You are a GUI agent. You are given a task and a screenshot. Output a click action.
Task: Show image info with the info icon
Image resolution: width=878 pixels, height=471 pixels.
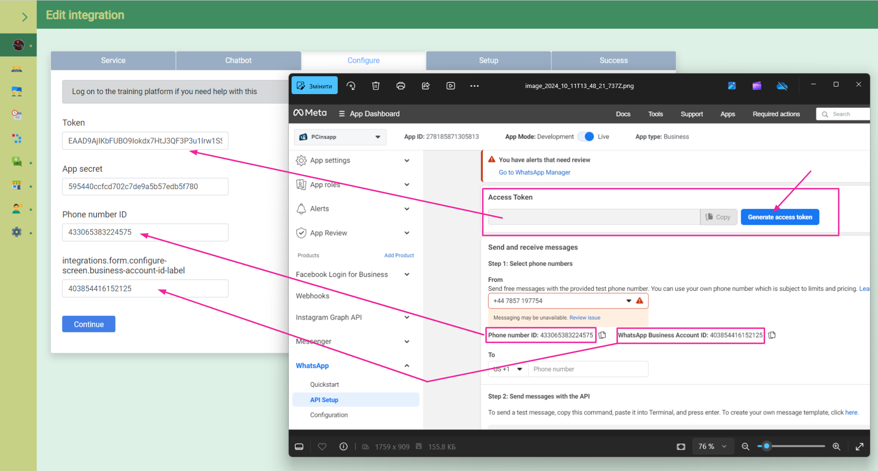click(344, 446)
